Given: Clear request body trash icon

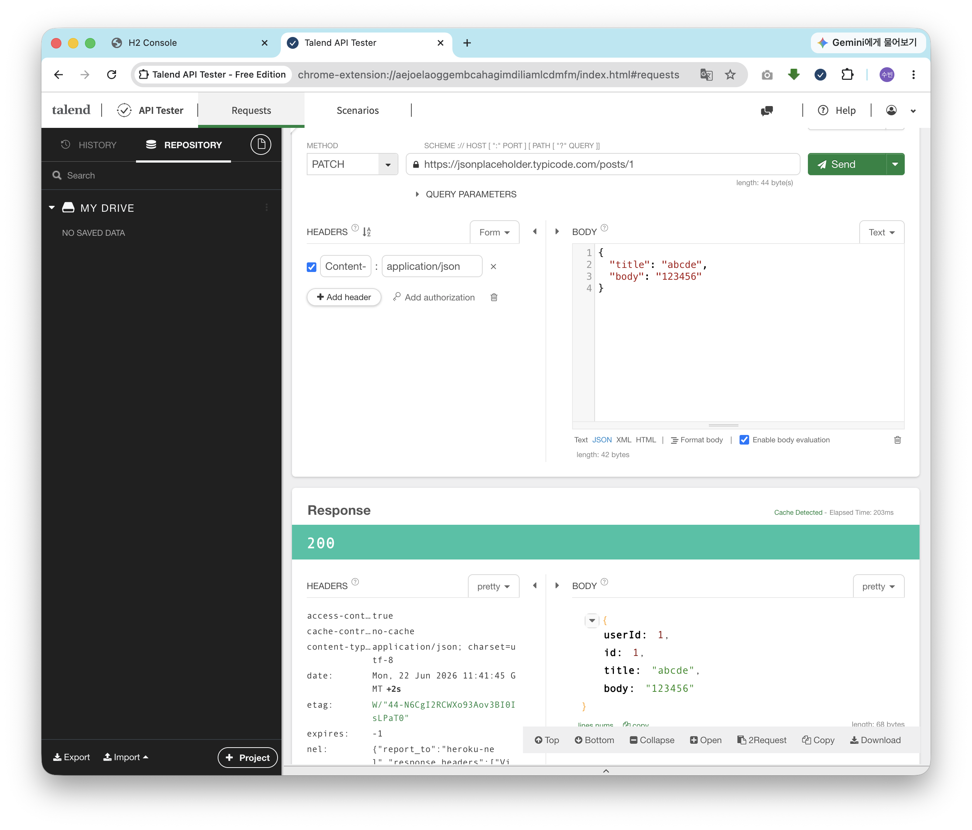Looking at the screenshot, I should click(897, 440).
